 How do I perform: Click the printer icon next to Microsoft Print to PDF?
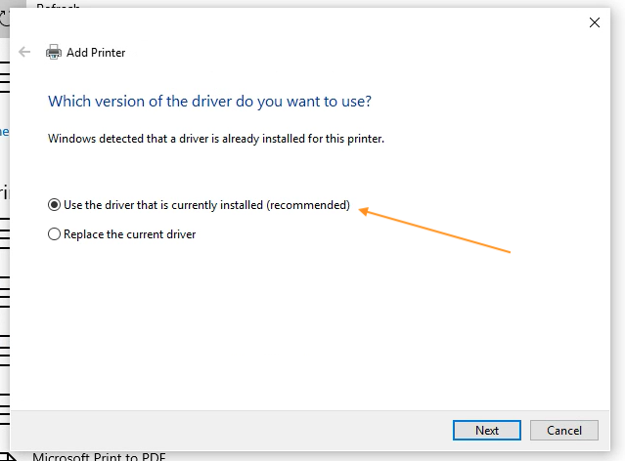point(8,457)
